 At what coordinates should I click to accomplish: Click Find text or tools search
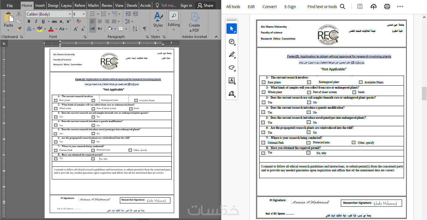(x=326, y=6)
